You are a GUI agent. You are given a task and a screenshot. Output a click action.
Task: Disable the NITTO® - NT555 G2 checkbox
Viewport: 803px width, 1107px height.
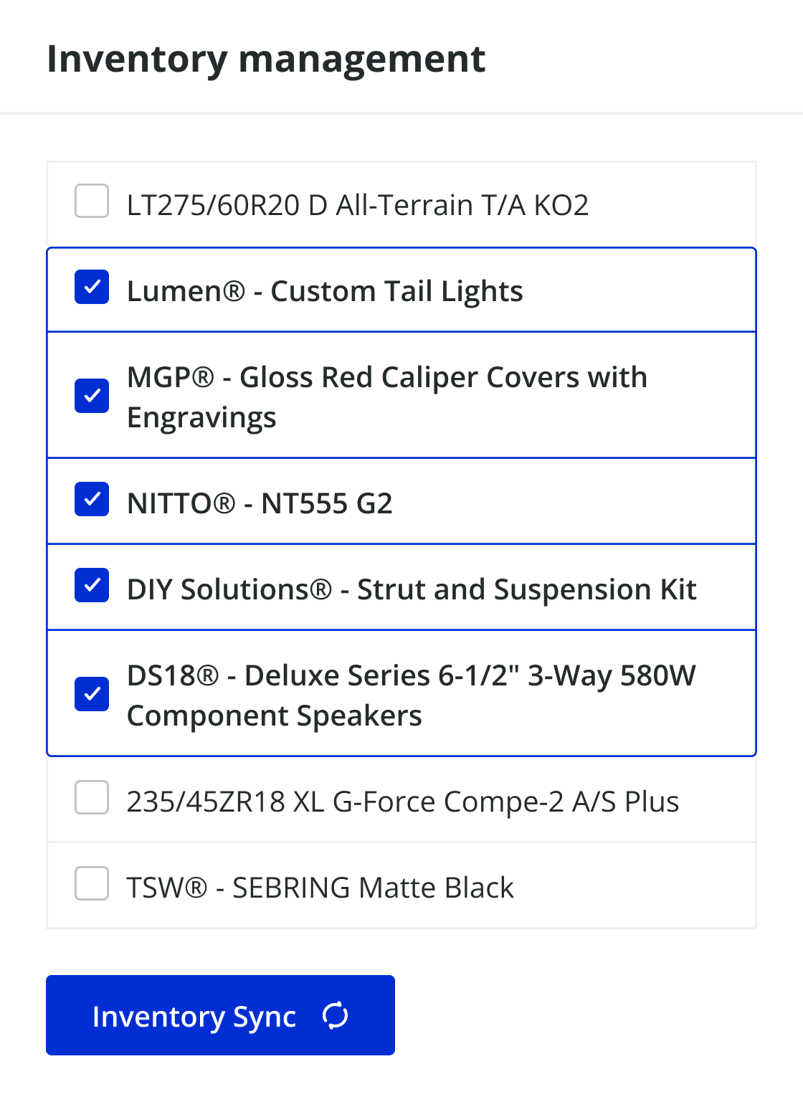(91, 501)
